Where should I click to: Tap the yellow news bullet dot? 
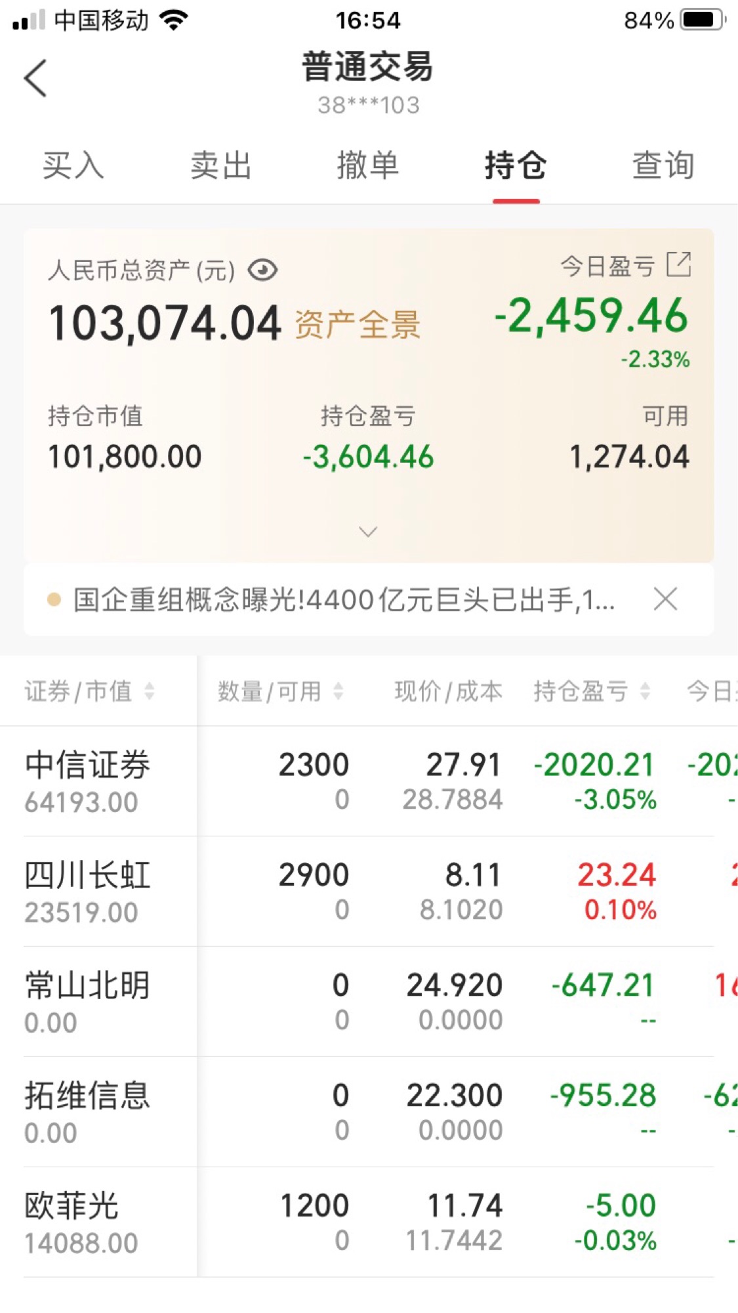54,599
